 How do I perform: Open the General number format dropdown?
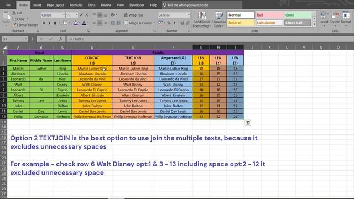click(x=189, y=15)
